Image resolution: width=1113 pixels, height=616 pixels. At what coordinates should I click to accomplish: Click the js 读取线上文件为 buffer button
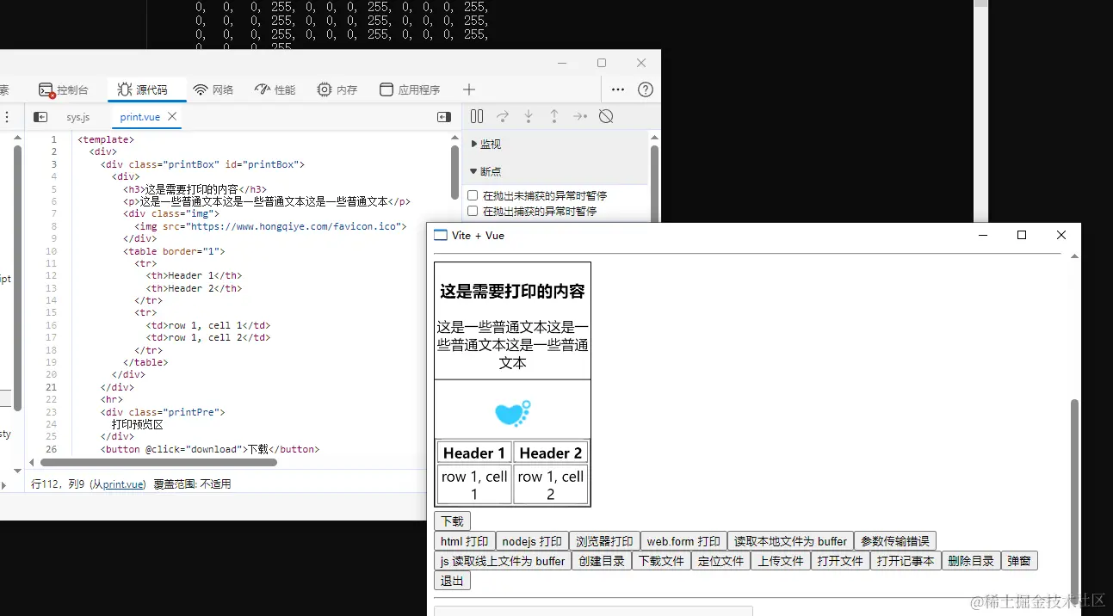[x=503, y=561]
